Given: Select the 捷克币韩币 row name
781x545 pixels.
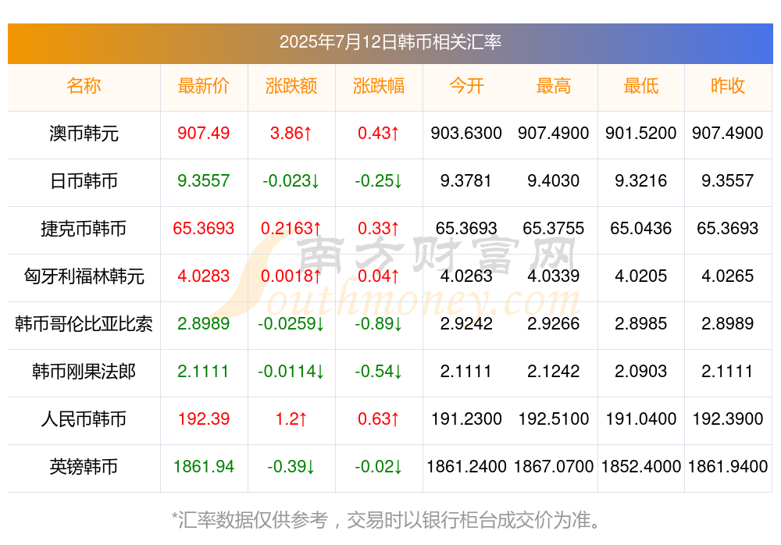Looking at the screenshot, I should click(84, 229).
